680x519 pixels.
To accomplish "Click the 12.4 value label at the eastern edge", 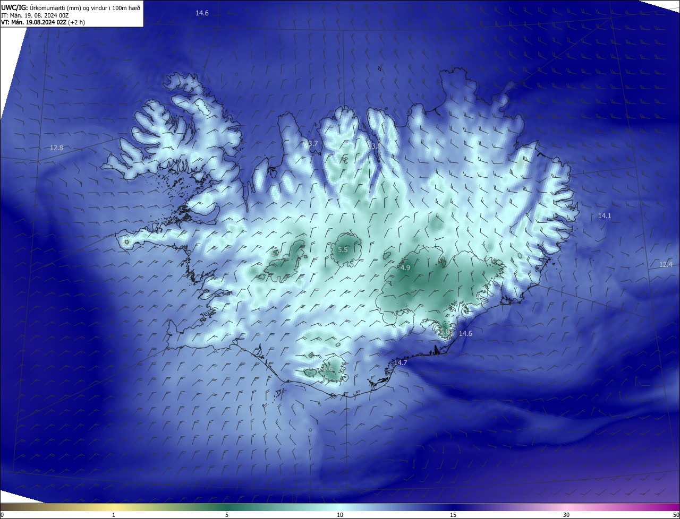I will coord(666,264).
